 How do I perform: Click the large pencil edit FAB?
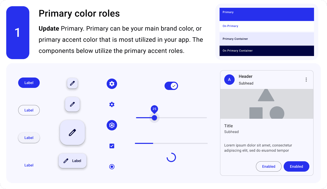click(72, 132)
